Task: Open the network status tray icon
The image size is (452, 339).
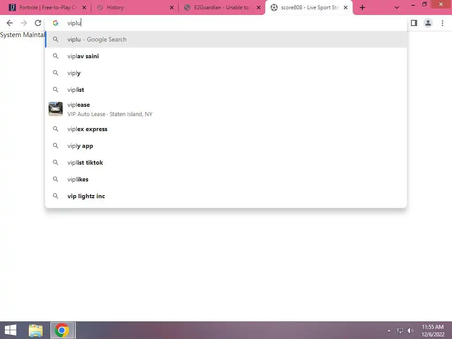Action: tap(400, 331)
